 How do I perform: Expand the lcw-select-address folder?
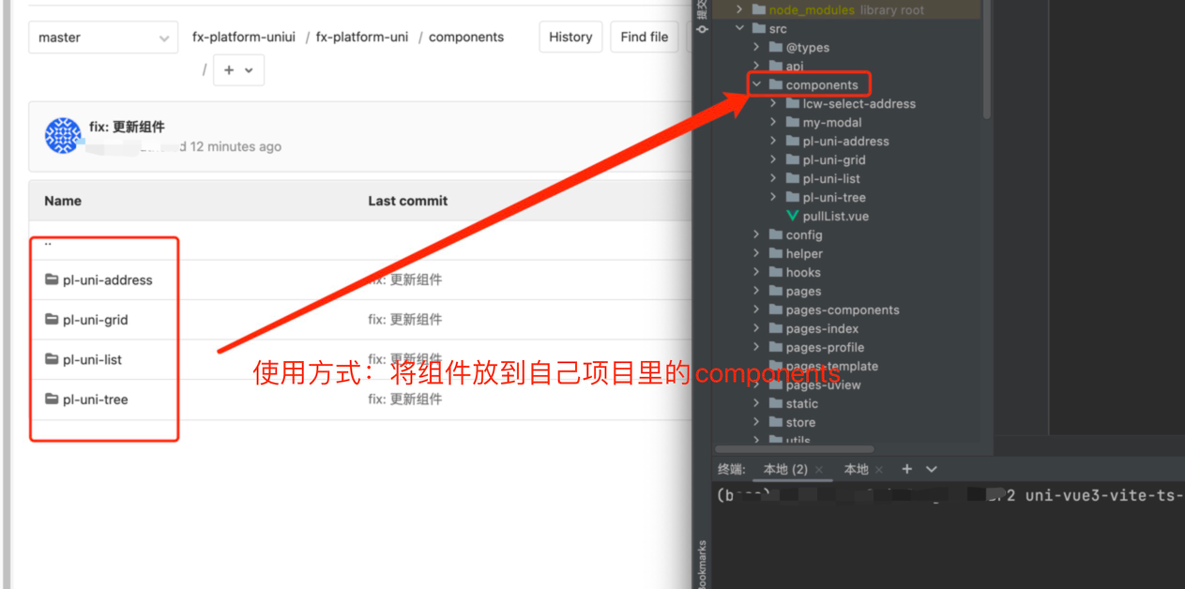click(773, 104)
